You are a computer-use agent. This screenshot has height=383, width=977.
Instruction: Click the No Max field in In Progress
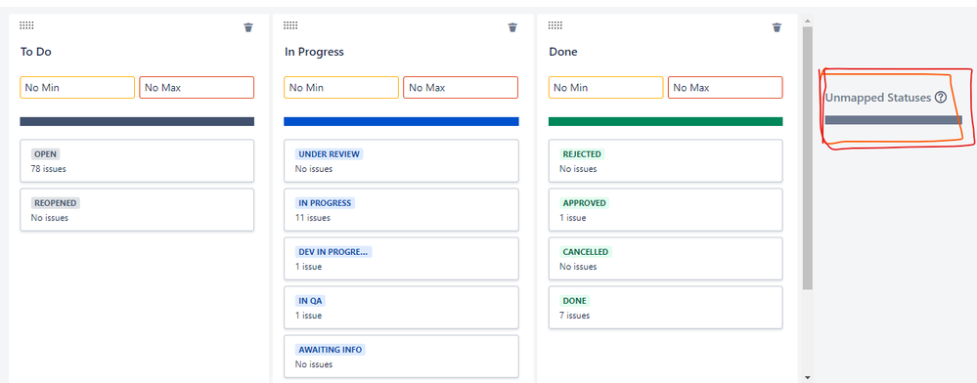(461, 88)
